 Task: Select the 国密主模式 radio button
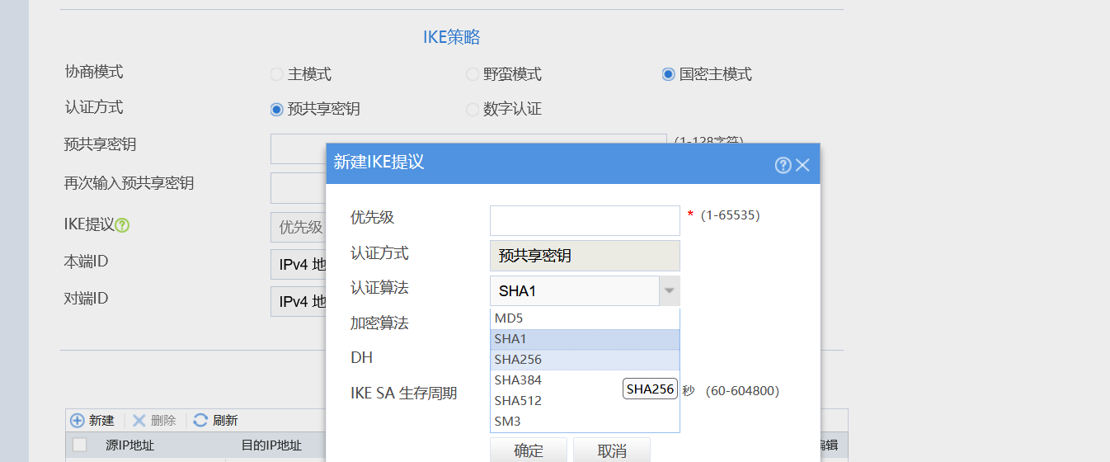pyautogui.click(x=669, y=74)
